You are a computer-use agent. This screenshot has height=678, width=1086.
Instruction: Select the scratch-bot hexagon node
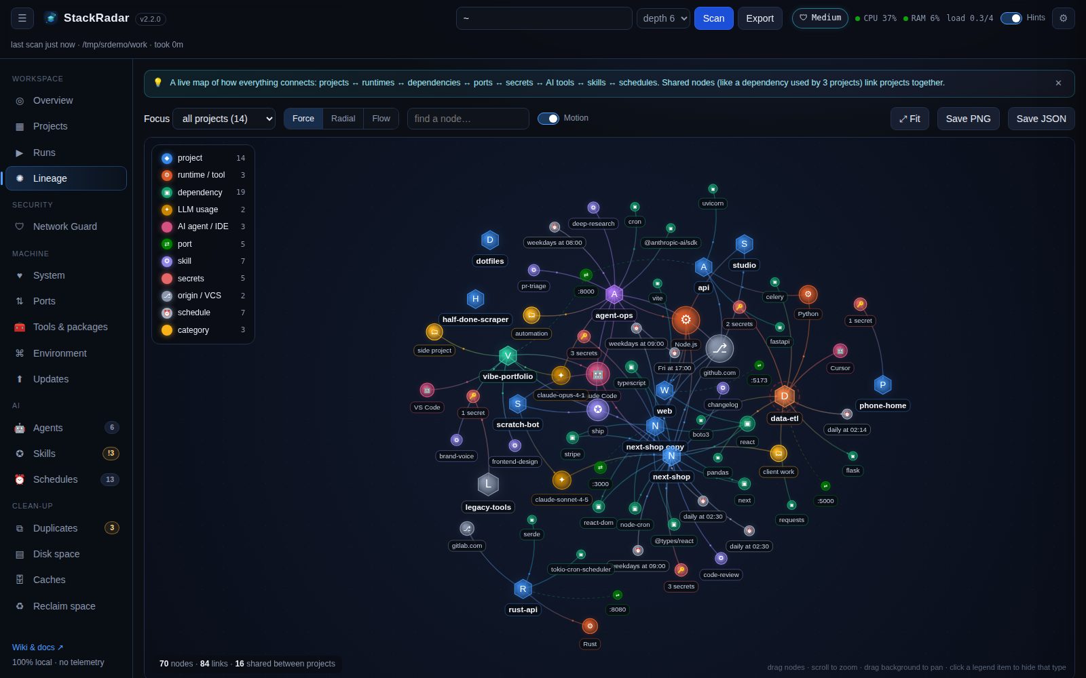517,404
